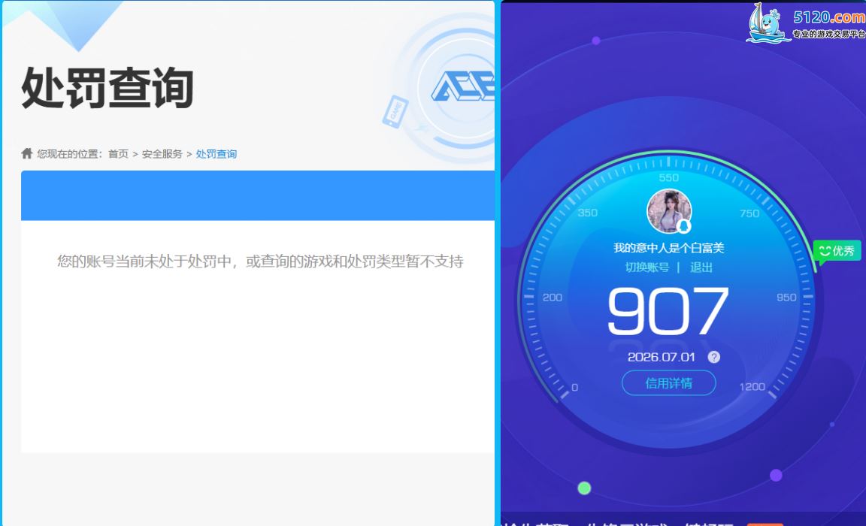
Task: Click the QQ penguin badge on avatar
Action: [x=684, y=225]
